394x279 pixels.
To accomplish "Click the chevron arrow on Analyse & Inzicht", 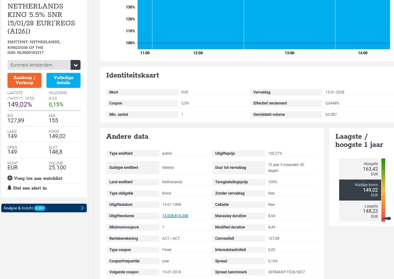I will tap(82, 208).
